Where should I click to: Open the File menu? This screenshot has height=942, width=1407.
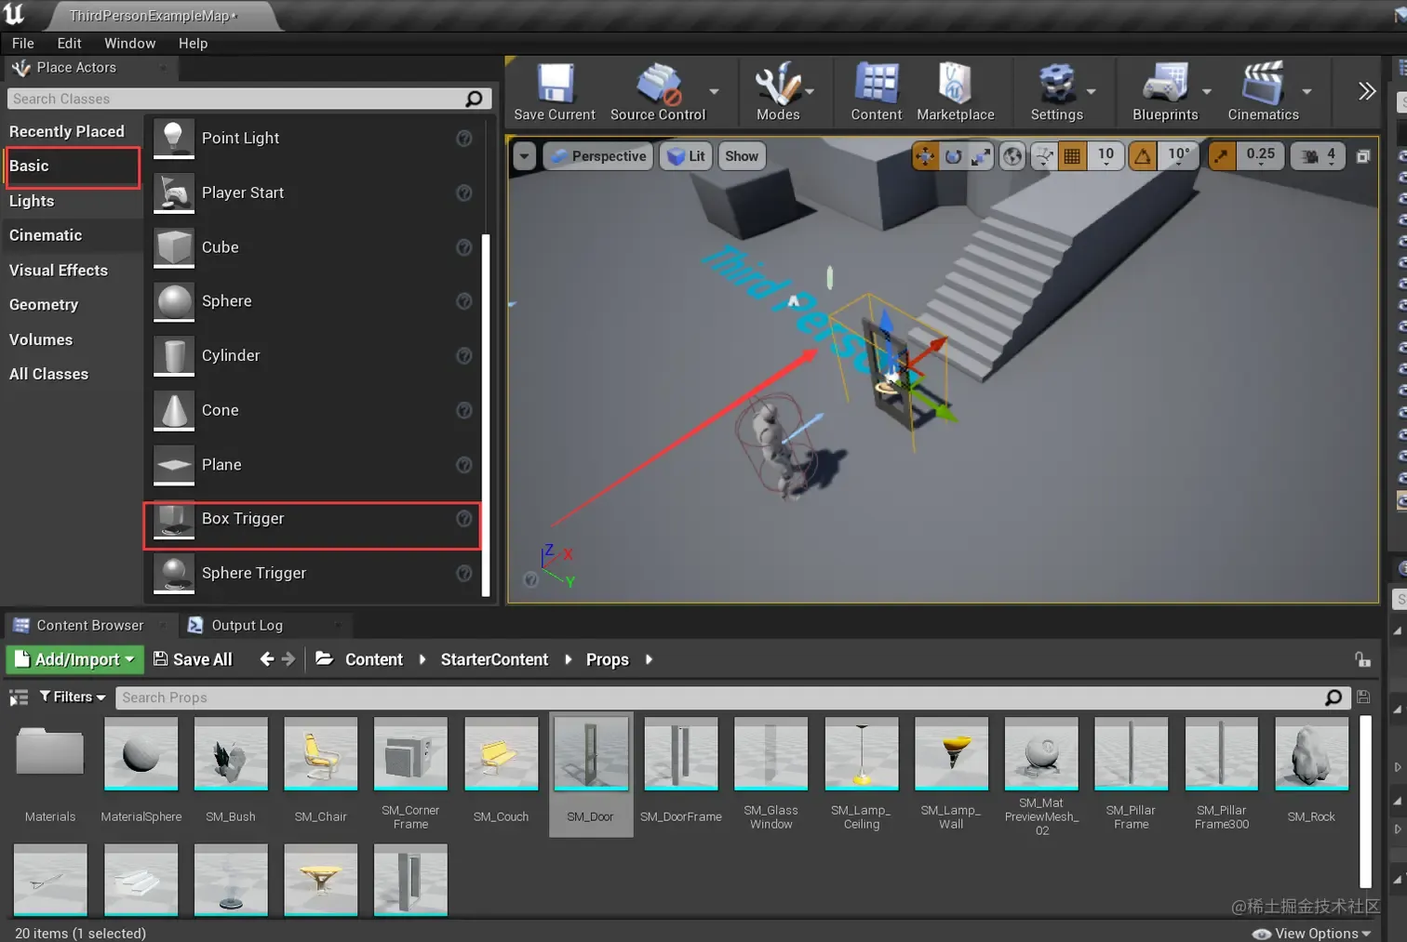(x=22, y=43)
